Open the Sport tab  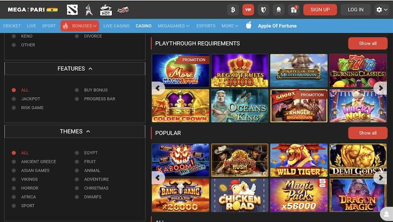coord(49,26)
